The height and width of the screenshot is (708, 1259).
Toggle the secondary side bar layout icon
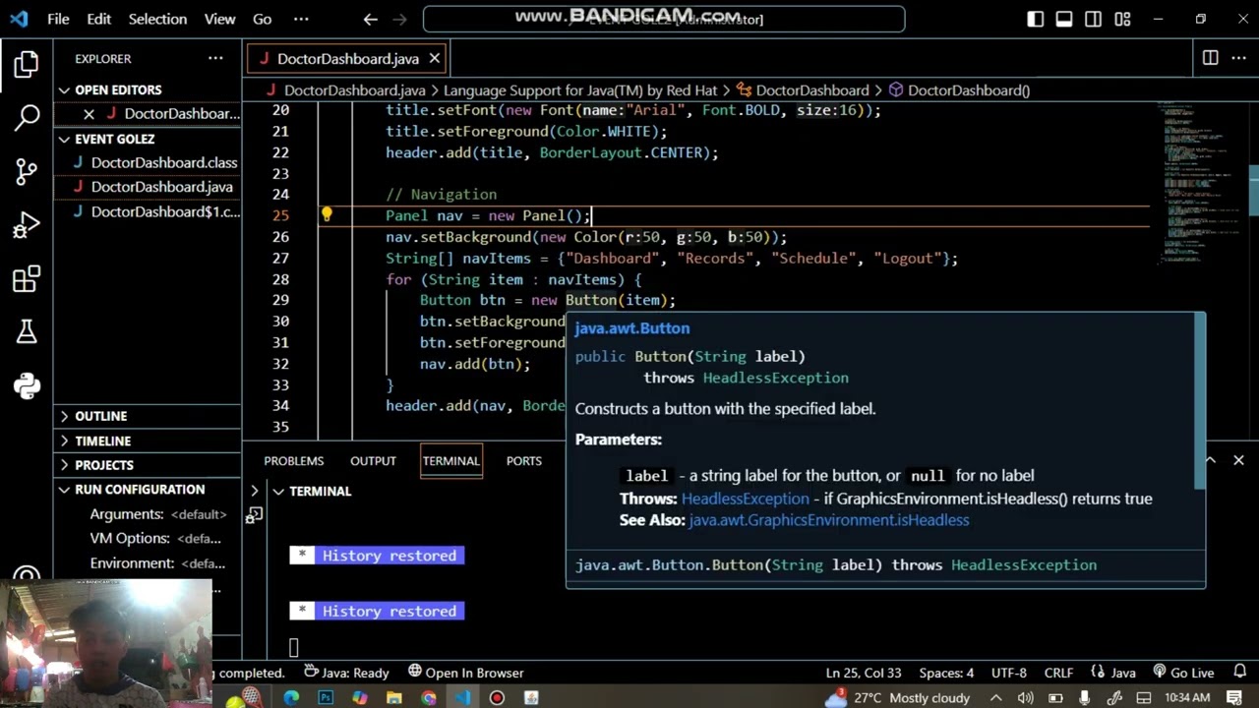pos(1093,19)
